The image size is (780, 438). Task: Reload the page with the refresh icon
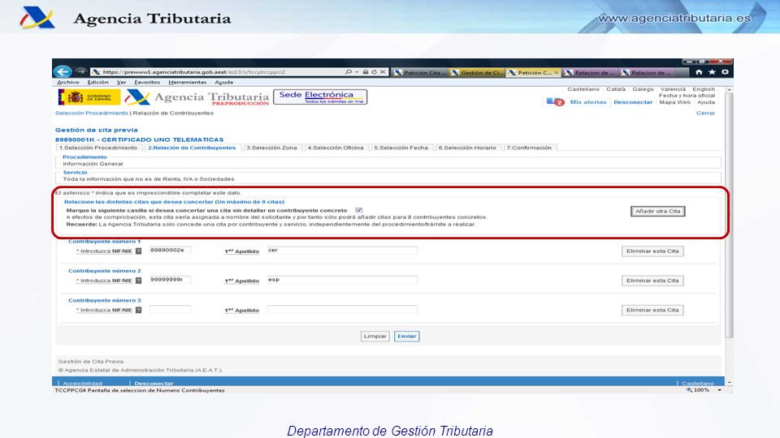tap(374, 72)
